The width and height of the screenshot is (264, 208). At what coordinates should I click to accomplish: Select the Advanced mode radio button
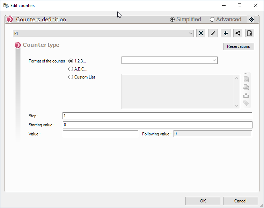point(212,20)
